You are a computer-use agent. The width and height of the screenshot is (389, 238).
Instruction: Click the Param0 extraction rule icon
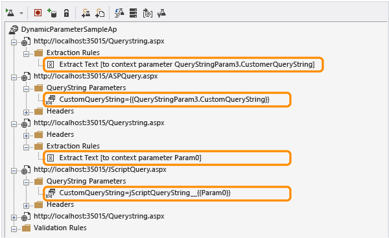pyautogui.click(x=51, y=158)
